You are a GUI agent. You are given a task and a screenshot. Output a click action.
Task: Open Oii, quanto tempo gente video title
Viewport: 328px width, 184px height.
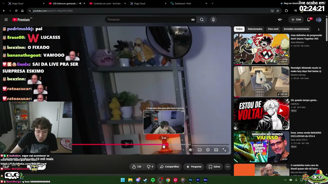click(x=304, y=100)
